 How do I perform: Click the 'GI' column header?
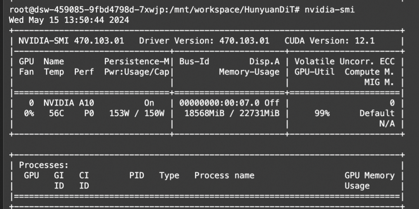point(59,175)
